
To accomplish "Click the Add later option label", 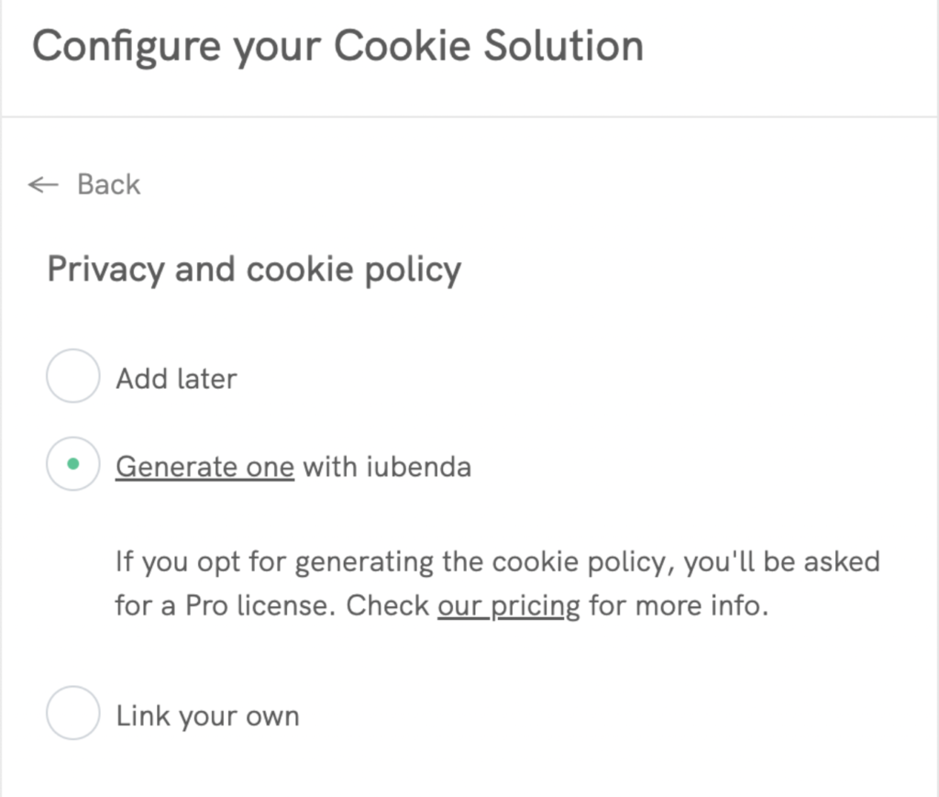I will click(176, 379).
